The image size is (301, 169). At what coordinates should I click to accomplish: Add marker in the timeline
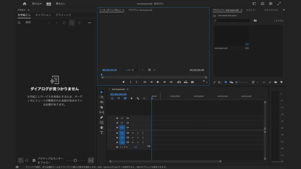131,98
